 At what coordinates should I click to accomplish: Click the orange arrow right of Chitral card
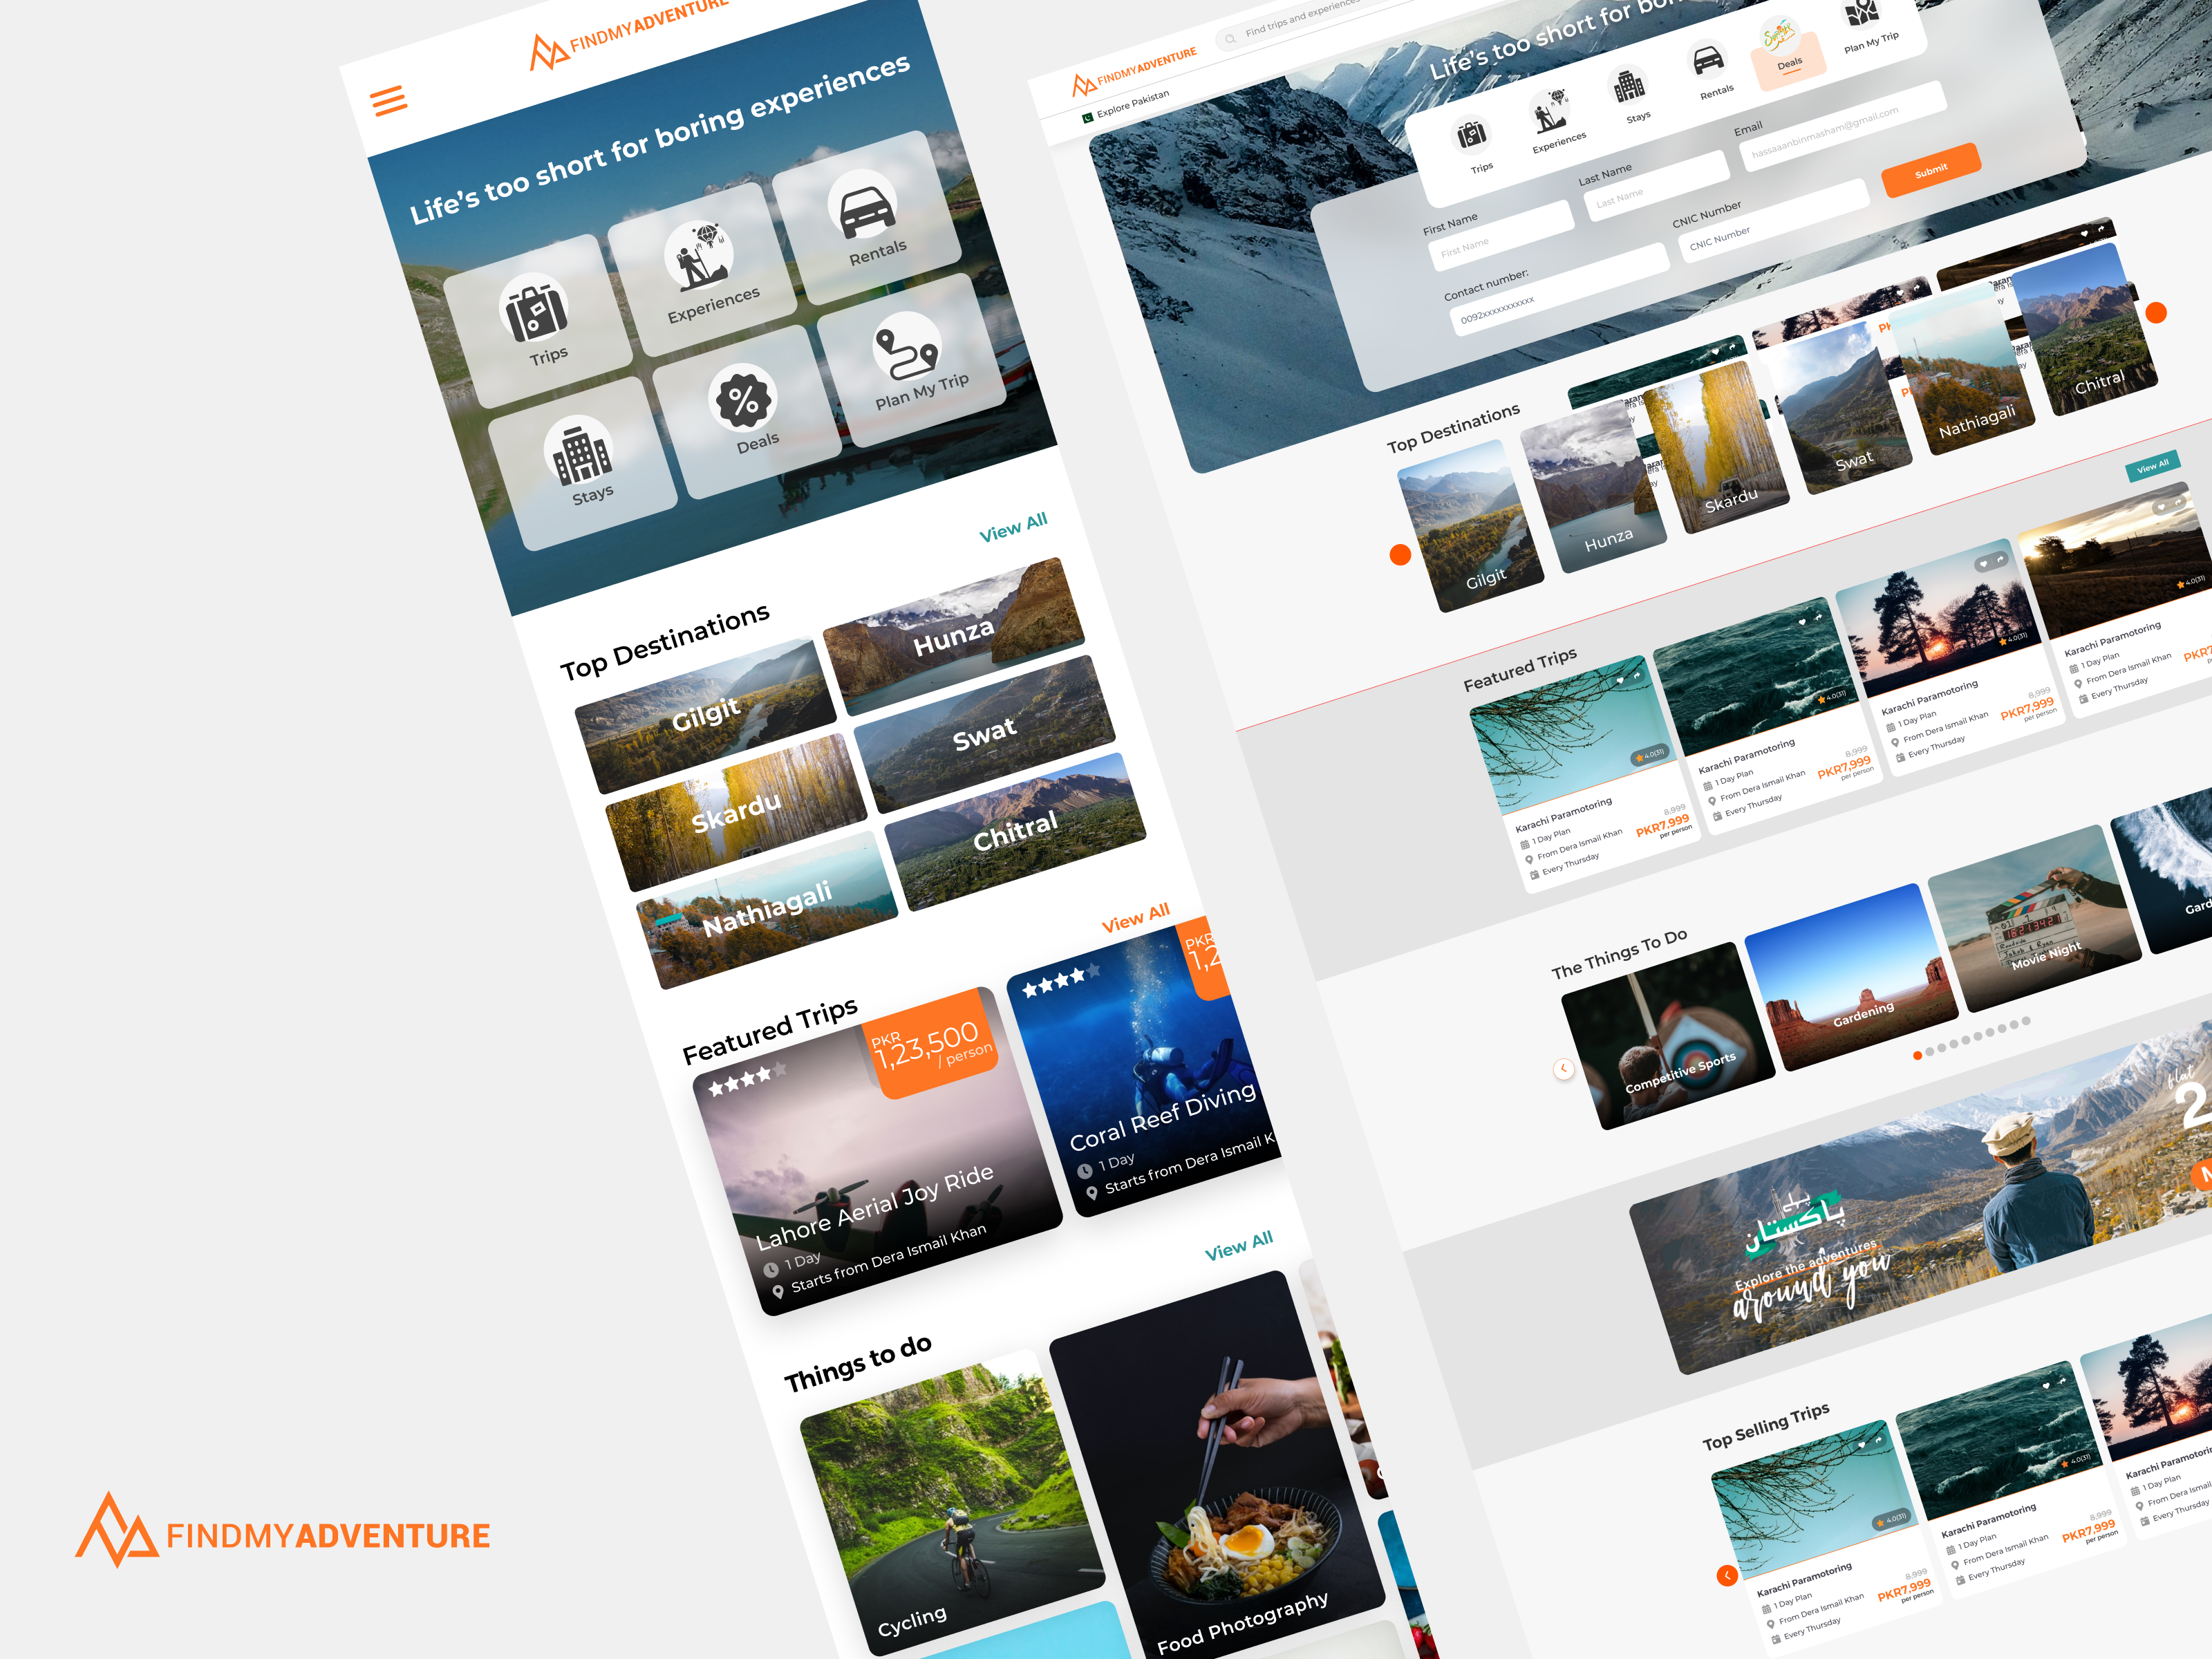tap(2156, 313)
